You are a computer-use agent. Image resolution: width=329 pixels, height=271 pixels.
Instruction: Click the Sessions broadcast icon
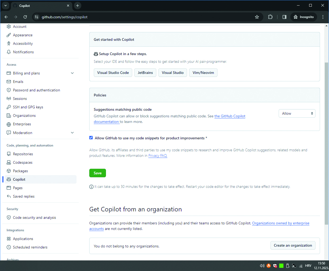pyautogui.click(x=9, y=99)
